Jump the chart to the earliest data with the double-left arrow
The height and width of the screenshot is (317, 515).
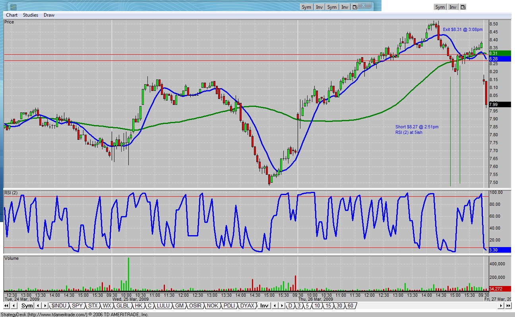(x=6, y=305)
